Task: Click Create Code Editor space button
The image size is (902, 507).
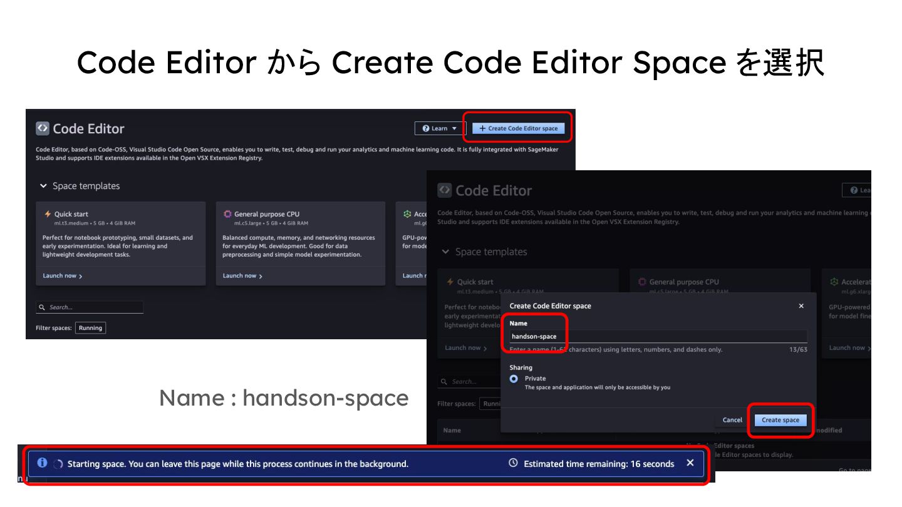Action: pyautogui.click(x=518, y=128)
